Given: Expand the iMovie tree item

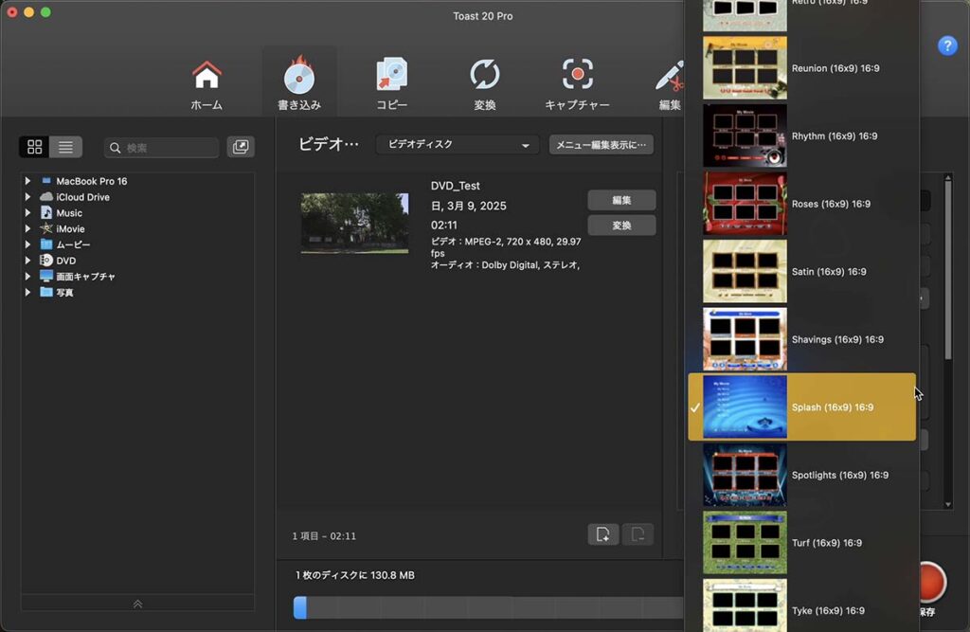Looking at the screenshot, I should 27,228.
